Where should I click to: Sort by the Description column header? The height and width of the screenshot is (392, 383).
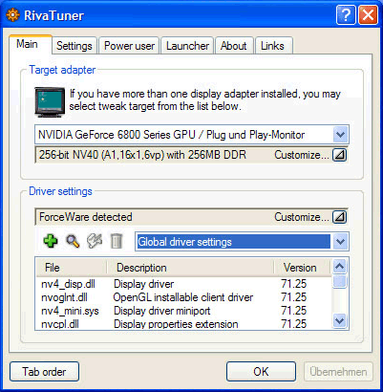[190, 268]
